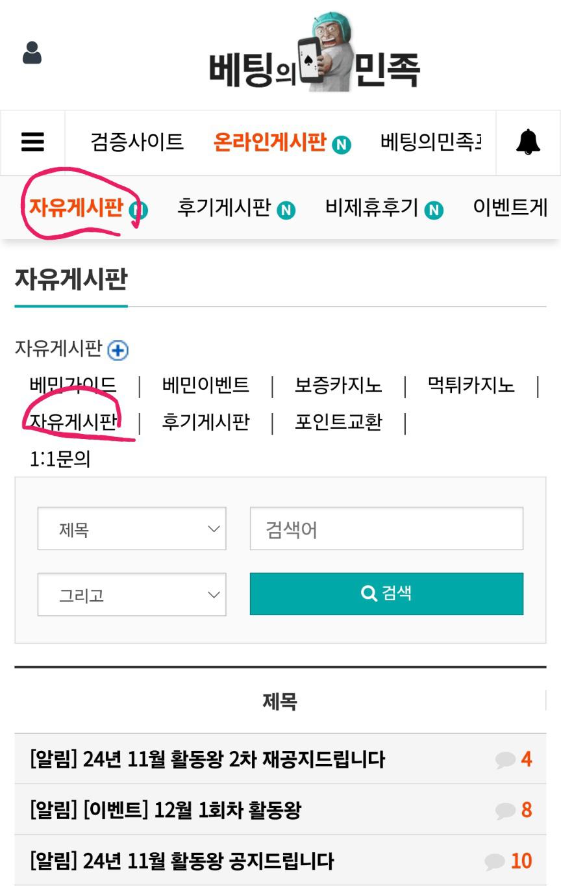Open the user profile icon
Viewport: 561px width, 886px height.
[32, 53]
